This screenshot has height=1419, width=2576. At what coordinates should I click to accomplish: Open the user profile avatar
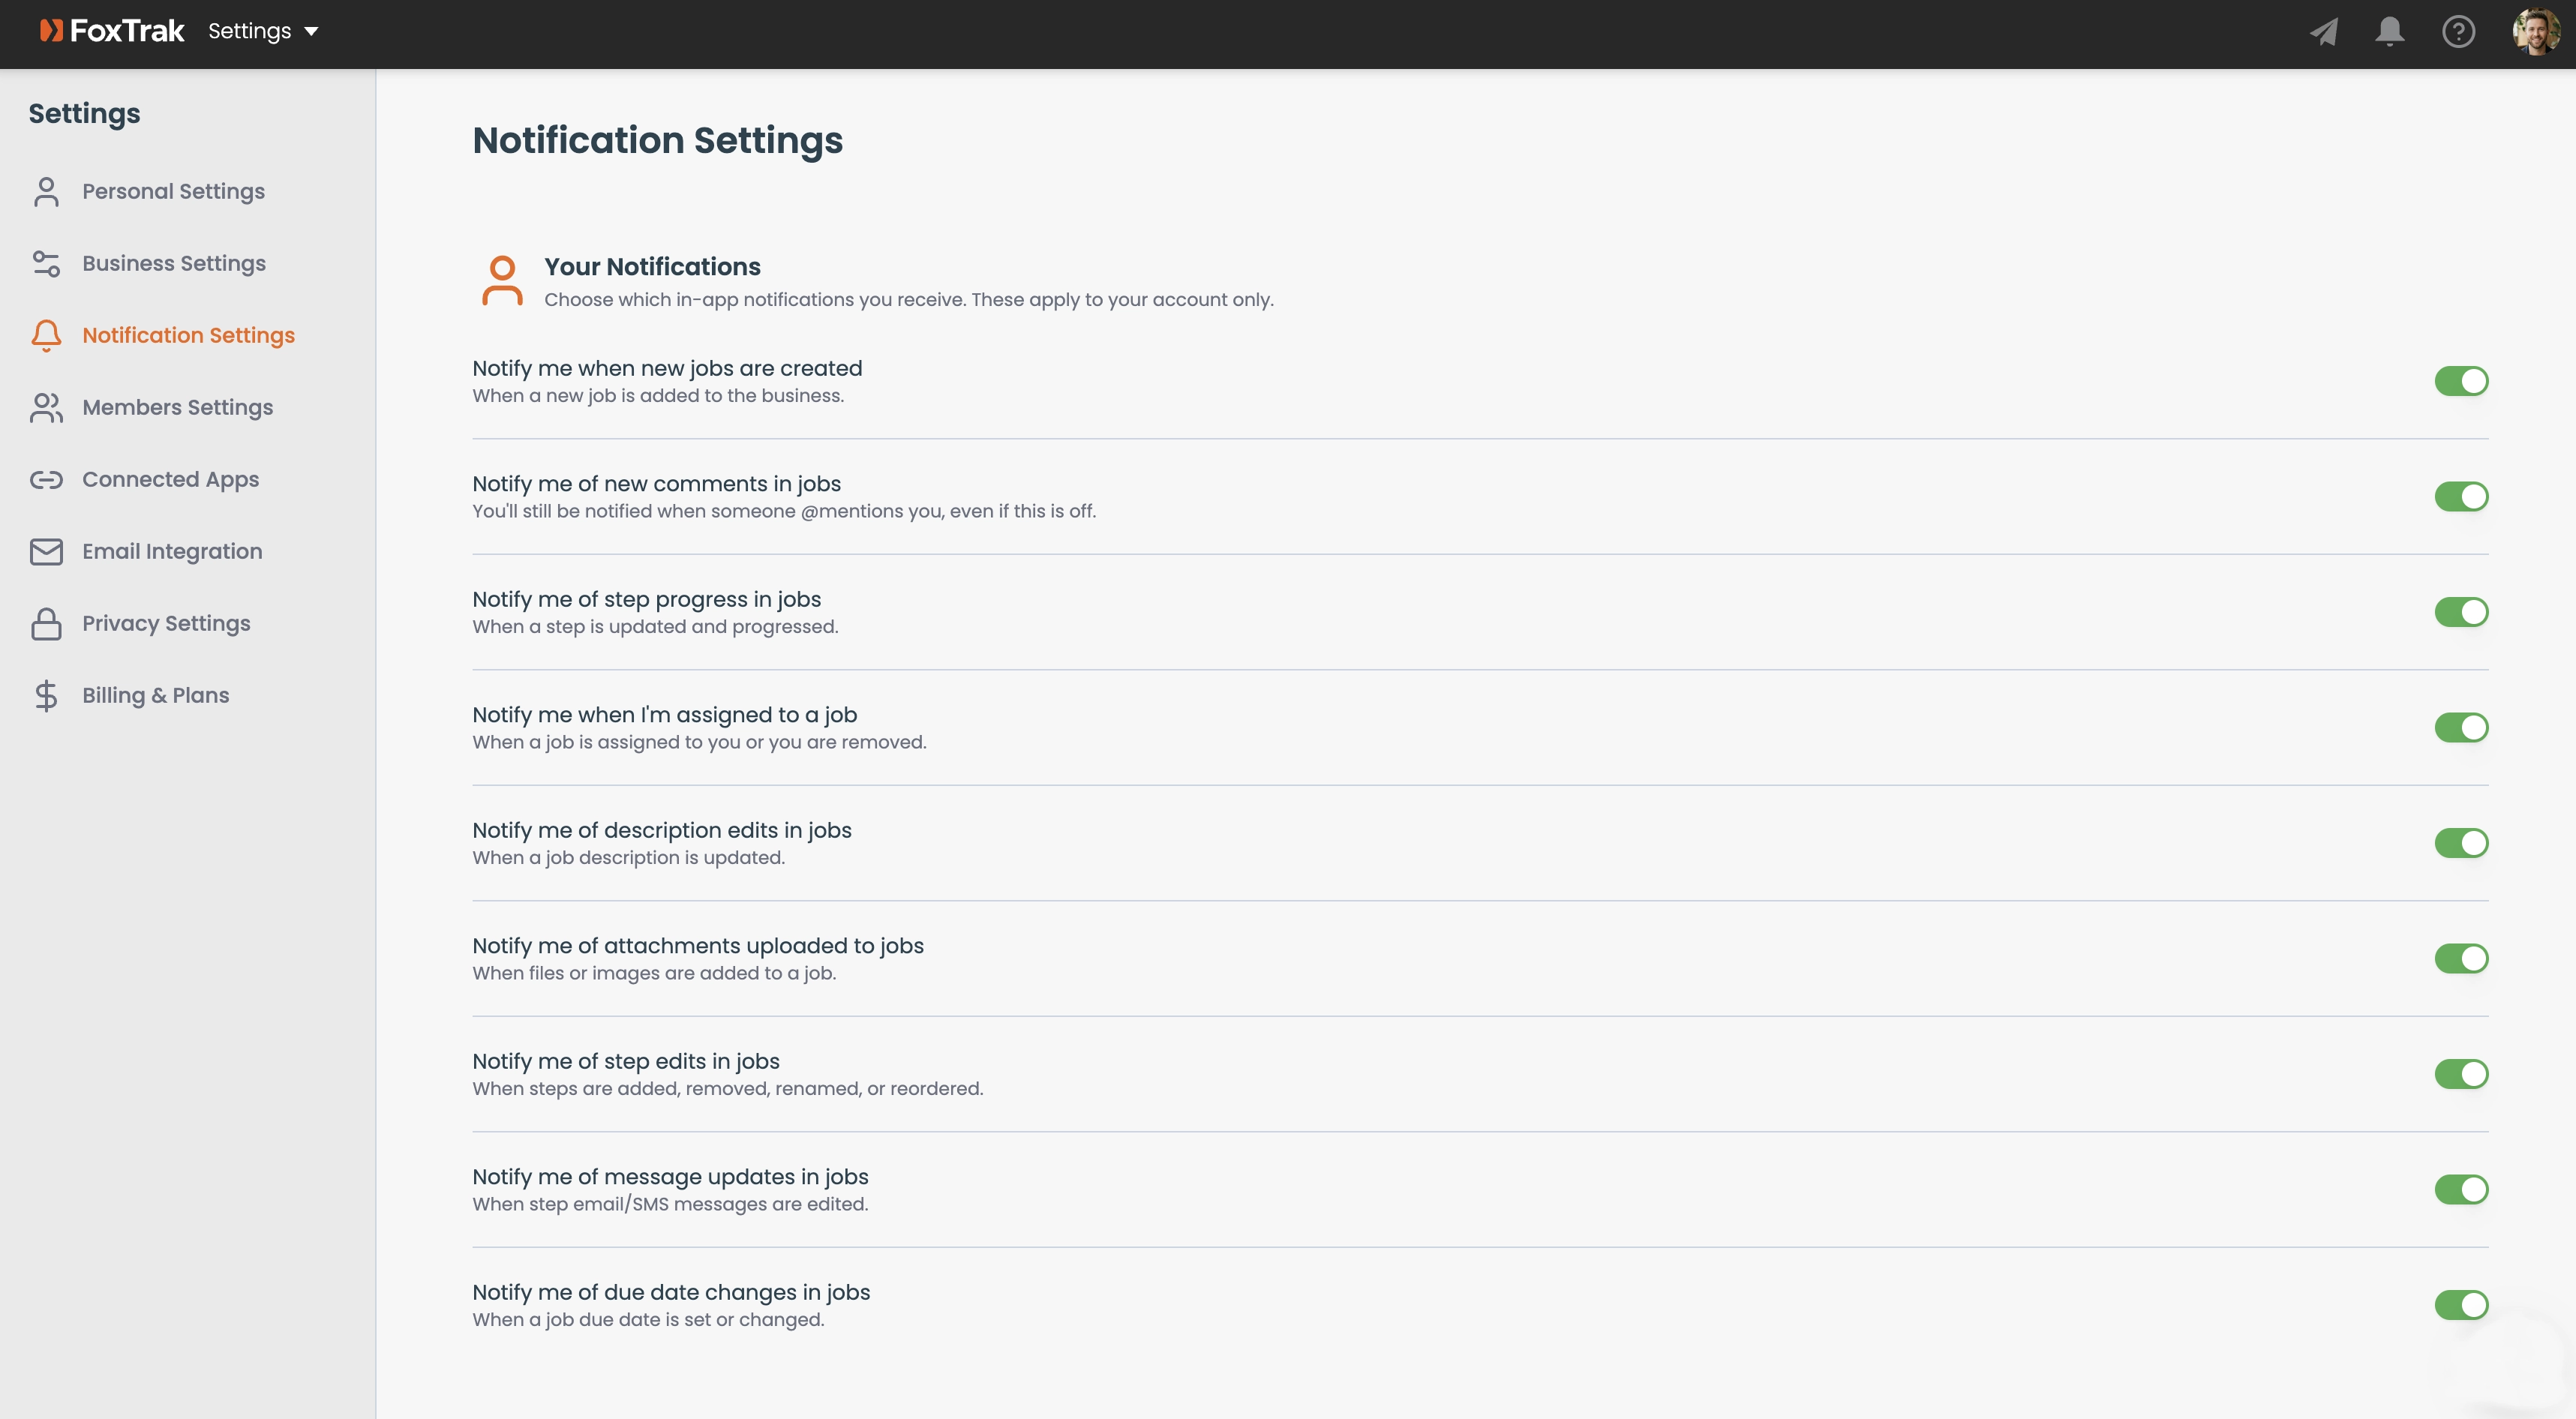coord(2536,32)
